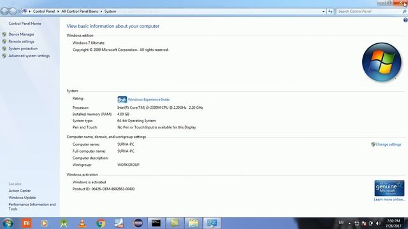Screen dimensions: 408x229
Task: Expand arrow before Control Panel breadcrumb
Action: click(x=30, y=11)
